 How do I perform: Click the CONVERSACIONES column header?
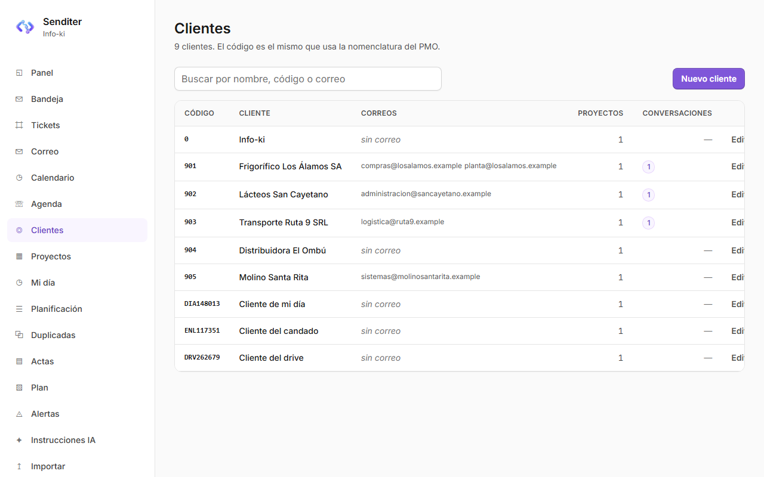(x=677, y=113)
